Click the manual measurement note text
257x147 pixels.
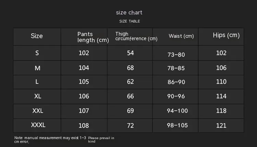[50, 140]
